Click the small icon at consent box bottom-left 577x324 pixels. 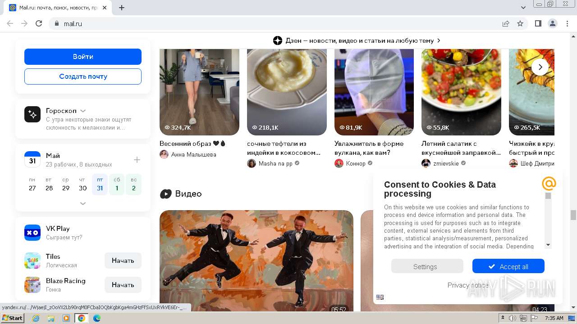tap(380, 297)
